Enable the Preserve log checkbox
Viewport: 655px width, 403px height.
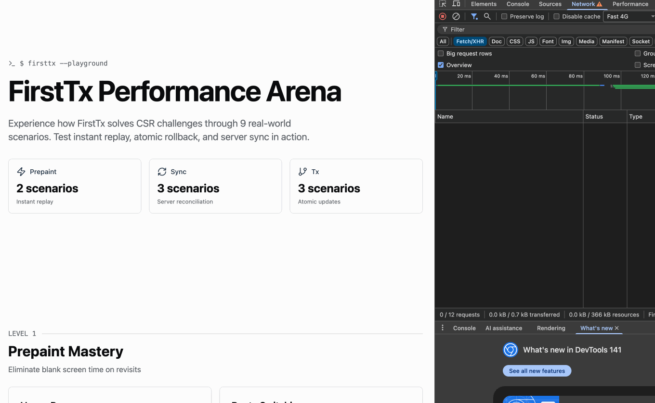tap(504, 16)
